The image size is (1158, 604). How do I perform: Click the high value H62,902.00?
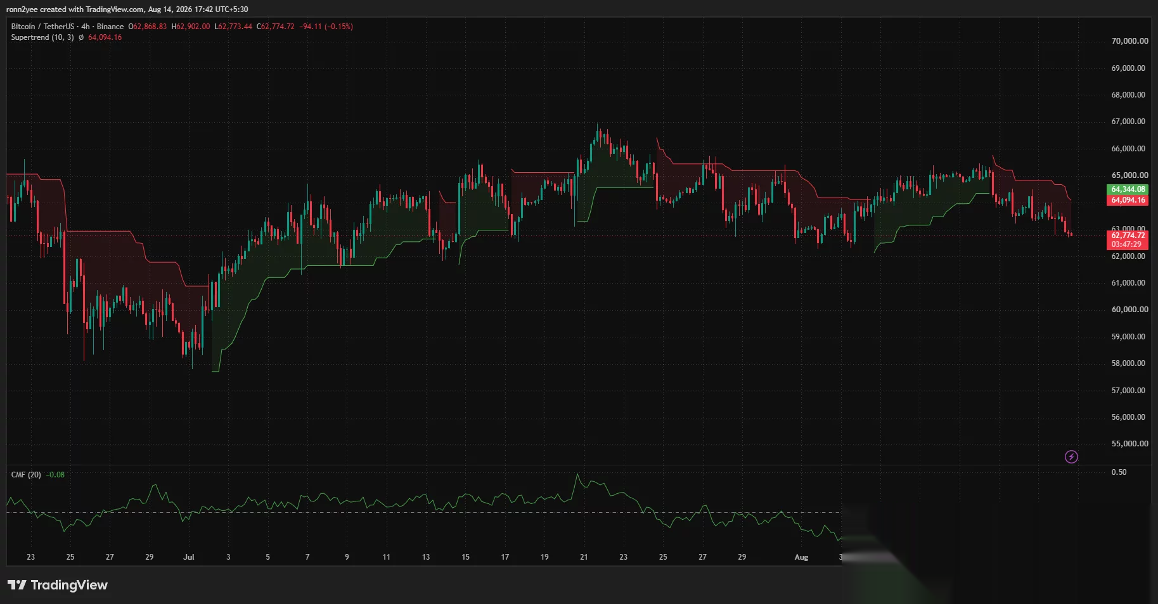click(191, 27)
